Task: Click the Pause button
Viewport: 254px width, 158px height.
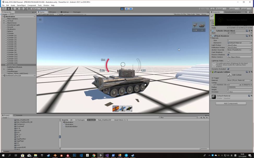Action: click(x=127, y=9)
